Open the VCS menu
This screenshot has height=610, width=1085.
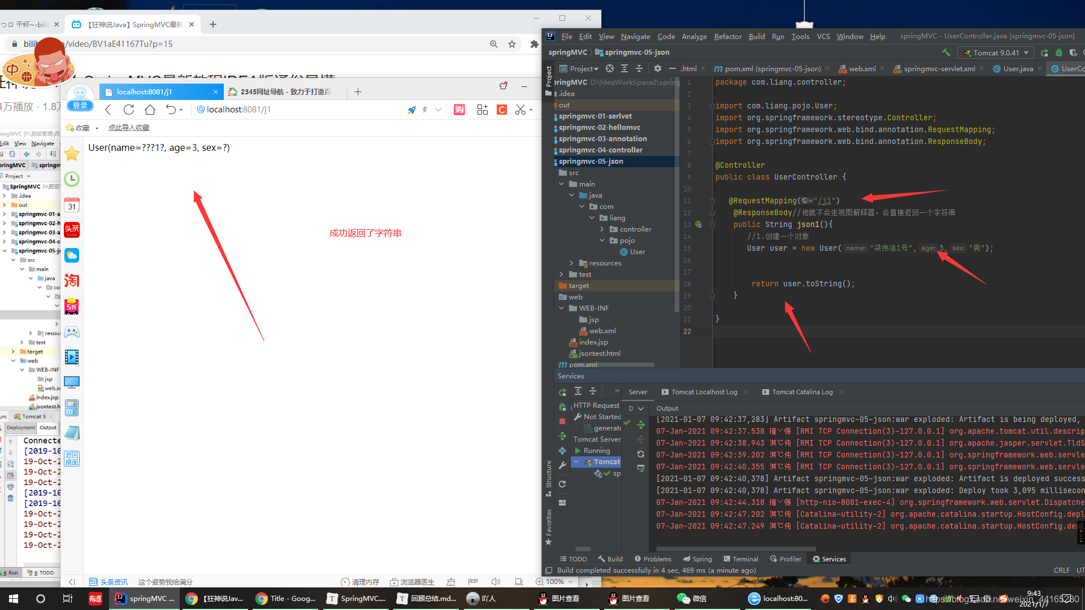(x=823, y=36)
